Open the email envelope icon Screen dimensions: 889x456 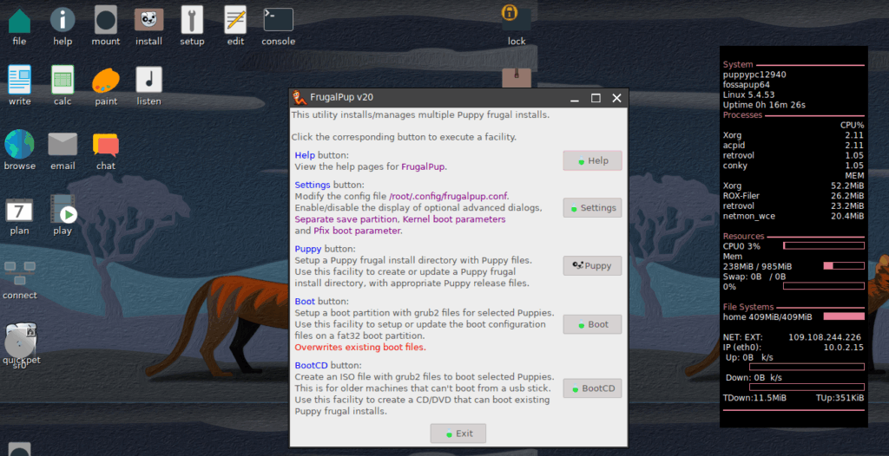(x=63, y=144)
